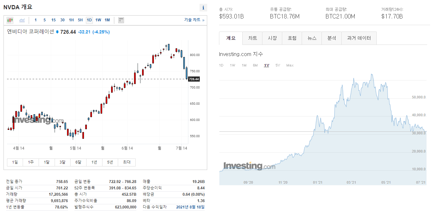This screenshot has width=431, height=218.
Task: Set NVDA chart interval to 15
Action: pyautogui.click(x=53, y=20)
